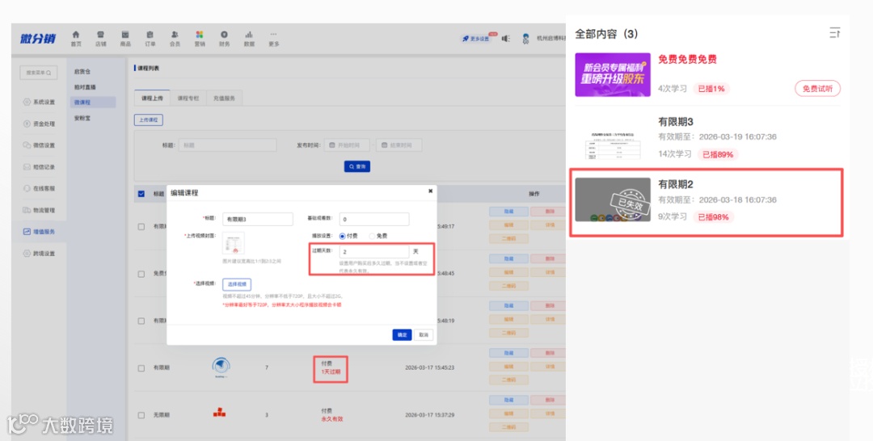
Task: Select the 微课程 submenu item
Action: [x=93, y=103]
